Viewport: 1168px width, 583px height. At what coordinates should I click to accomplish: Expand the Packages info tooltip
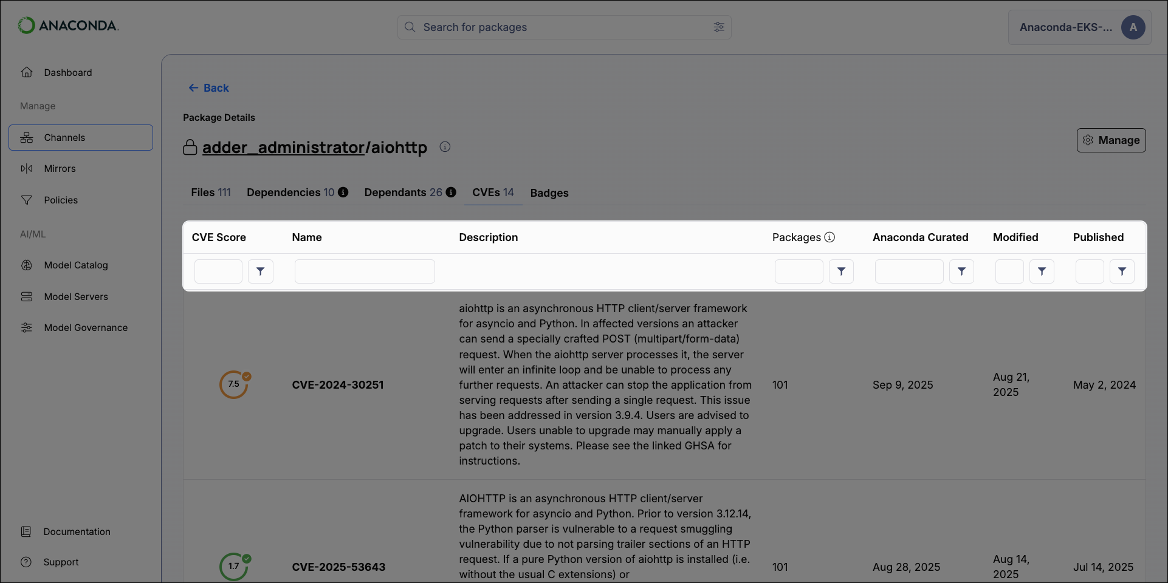point(830,237)
